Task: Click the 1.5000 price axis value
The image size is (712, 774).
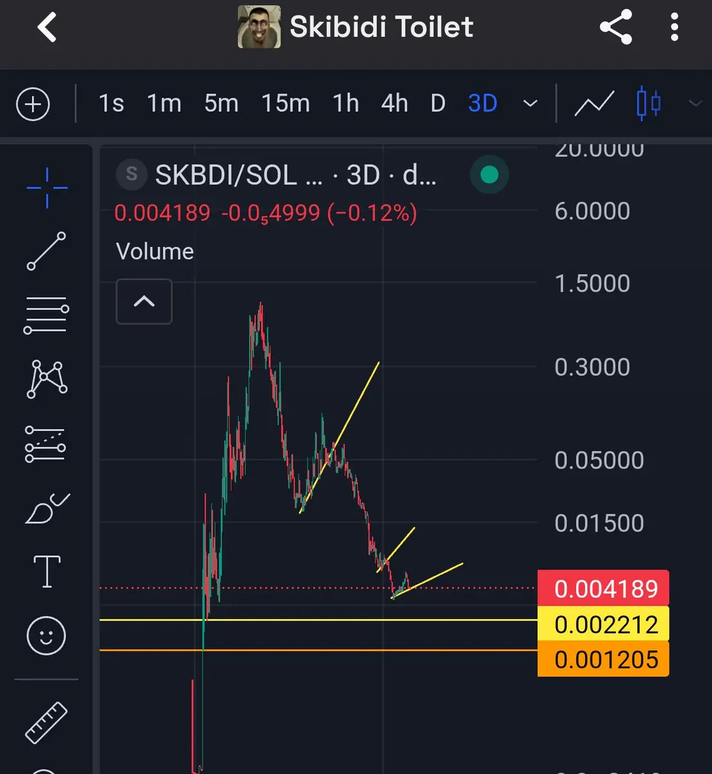Action: coord(592,283)
